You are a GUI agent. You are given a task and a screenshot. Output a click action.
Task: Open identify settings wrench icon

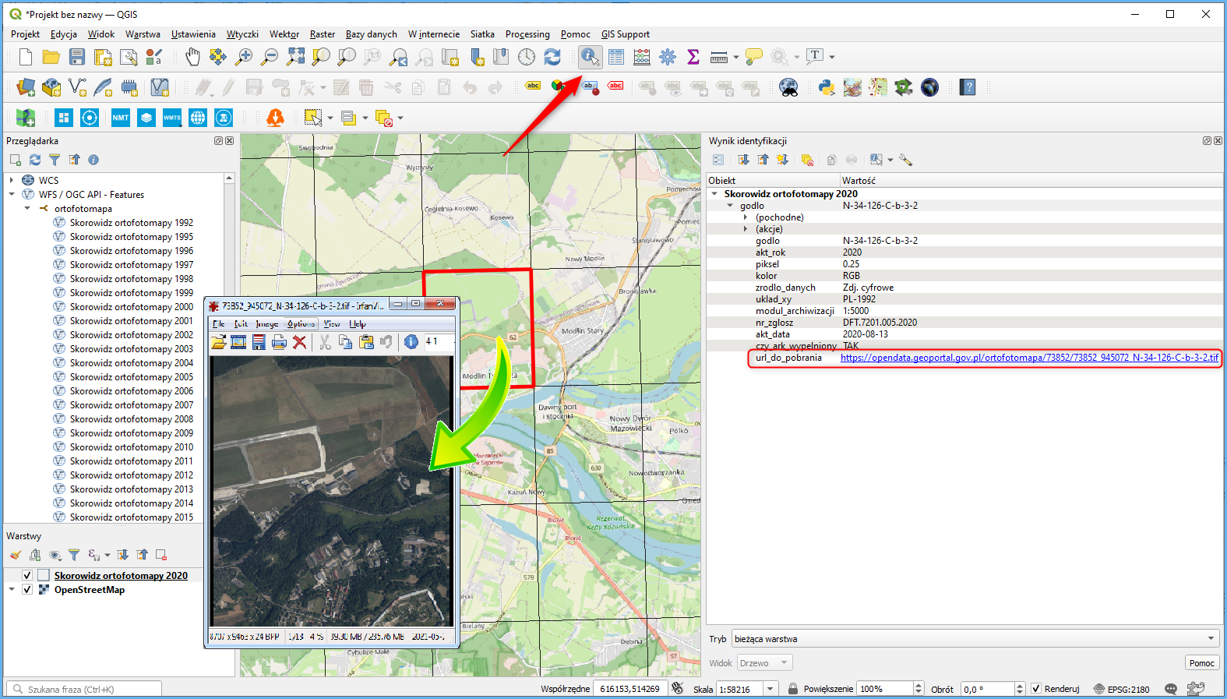pos(905,160)
